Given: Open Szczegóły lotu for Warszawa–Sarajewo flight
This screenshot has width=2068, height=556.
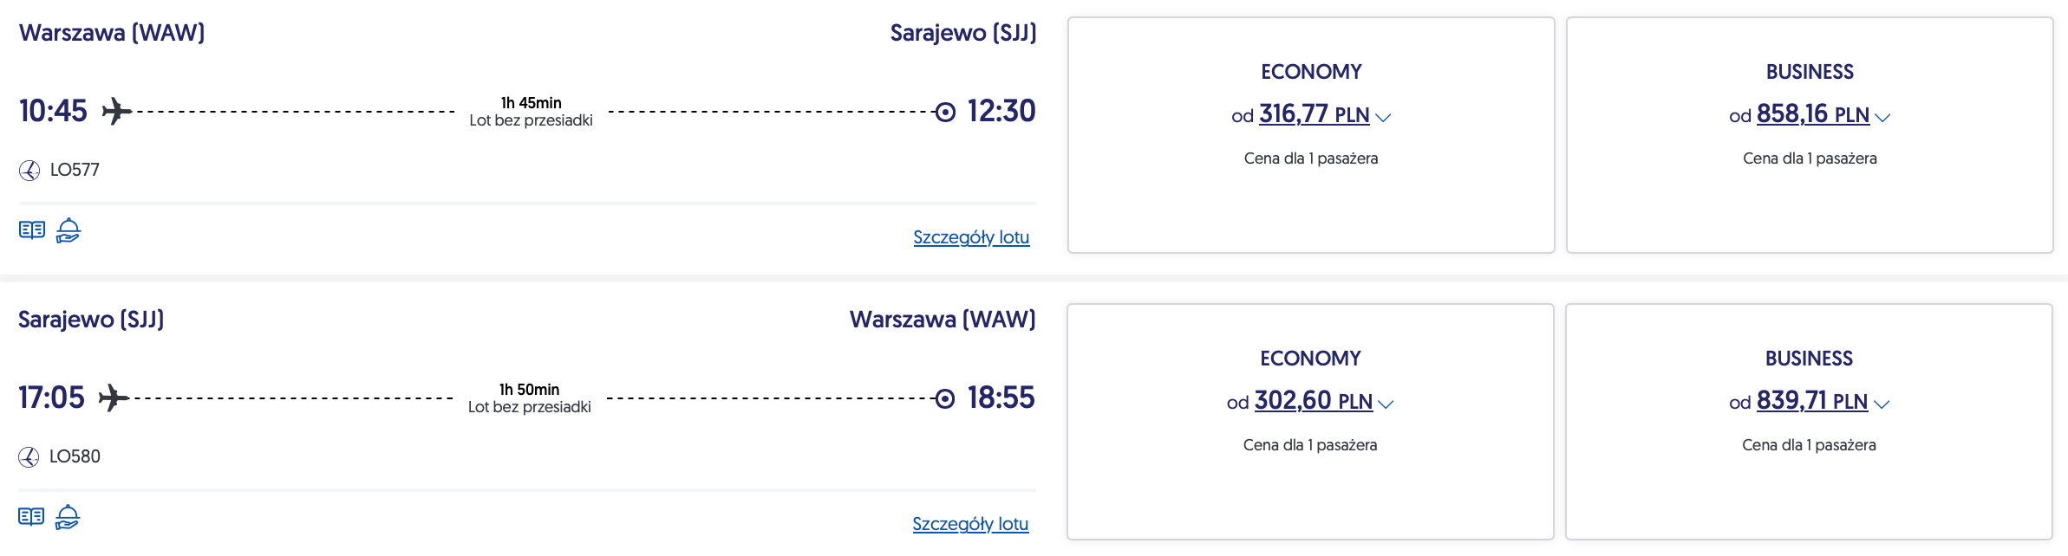Looking at the screenshot, I should (x=971, y=237).
